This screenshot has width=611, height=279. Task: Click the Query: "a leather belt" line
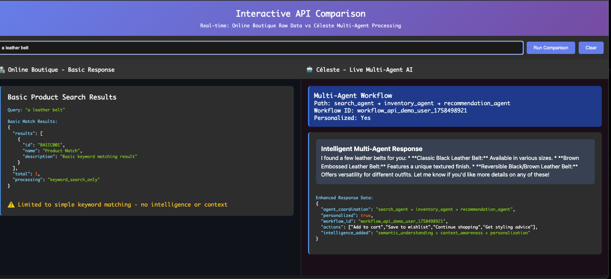36,110
